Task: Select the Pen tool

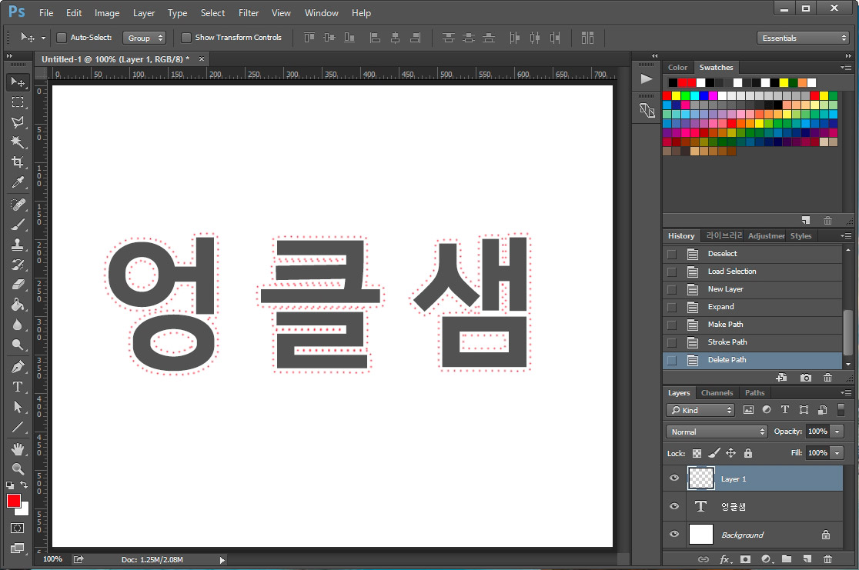Action: 18,367
